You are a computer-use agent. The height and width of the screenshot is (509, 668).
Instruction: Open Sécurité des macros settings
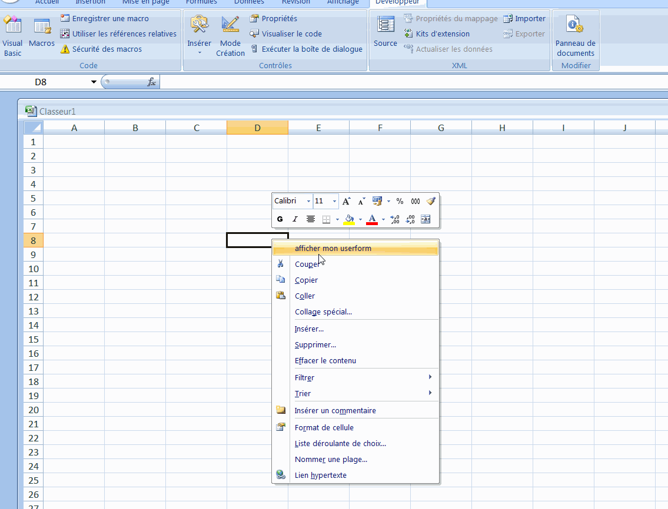[101, 49]
